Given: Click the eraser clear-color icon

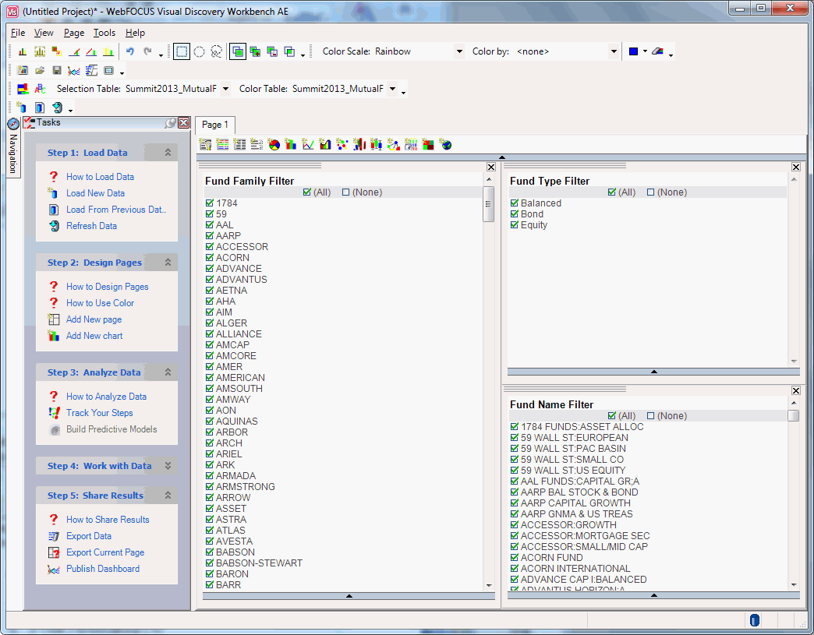Looking at the screenshot, I should 657,51.
